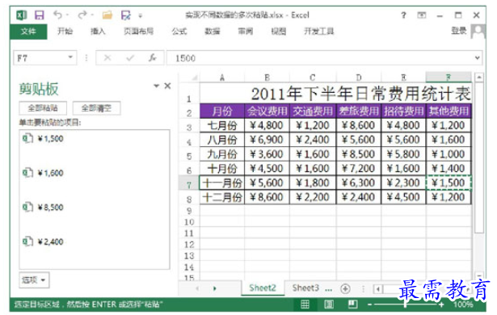The height and width of the screenshot is (315, 497).
Task: Click the Open folder icon in toolbar
Action: coord(107,15)
